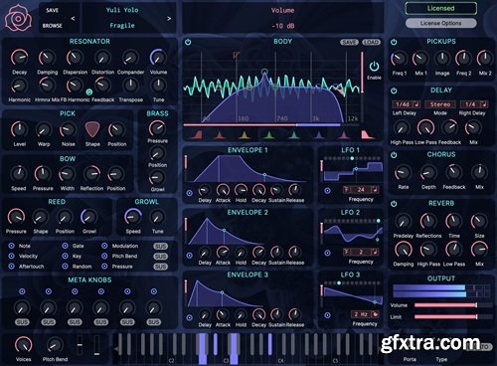Click the rose logo icon
The width and height of the screenshot is (497, 366).
coord(18,18)
